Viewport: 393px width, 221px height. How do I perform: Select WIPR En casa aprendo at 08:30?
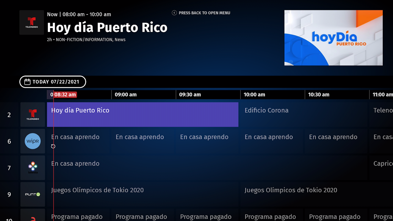click(x=78, y=141)
